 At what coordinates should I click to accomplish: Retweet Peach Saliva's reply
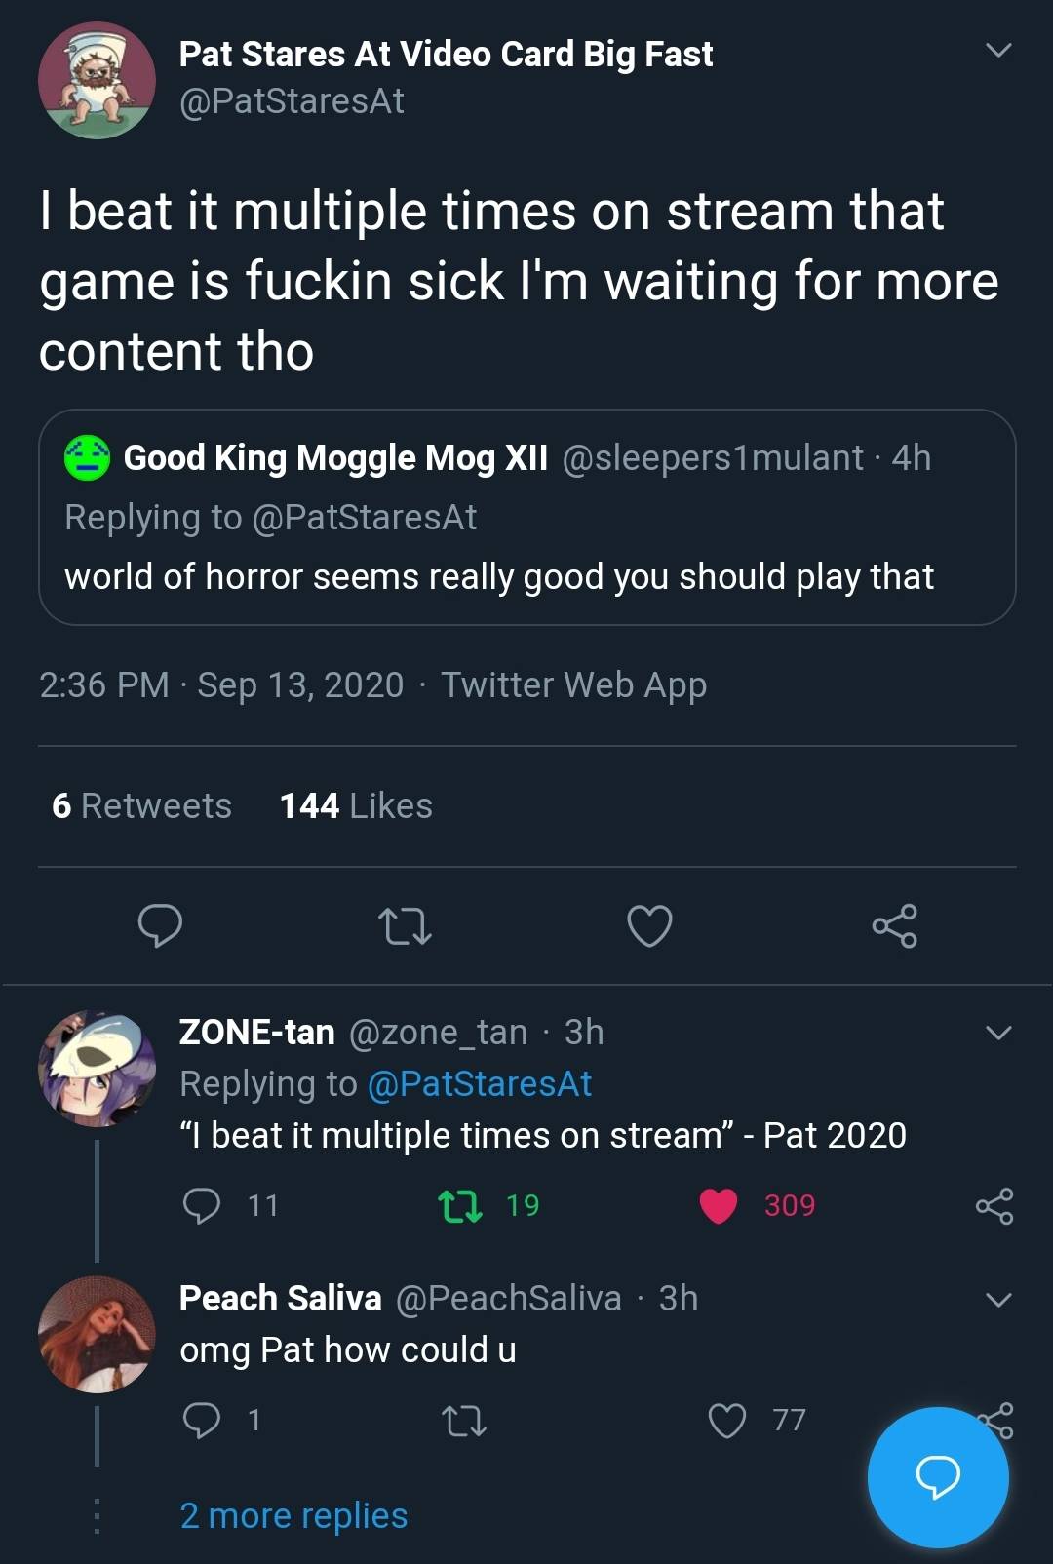(464, 1421)
